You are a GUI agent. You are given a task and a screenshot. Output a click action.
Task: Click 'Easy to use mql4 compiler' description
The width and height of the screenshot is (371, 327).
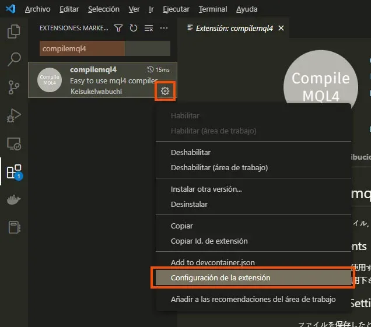tap(114, 80)
